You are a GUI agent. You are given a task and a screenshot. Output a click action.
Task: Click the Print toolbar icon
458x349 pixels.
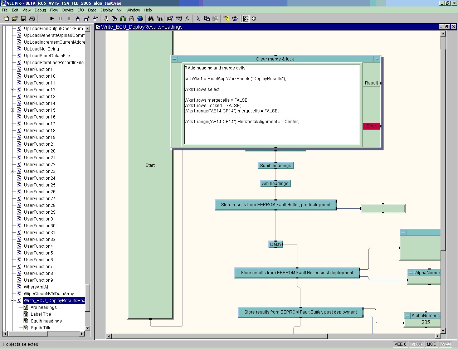(x=32, y=19)
